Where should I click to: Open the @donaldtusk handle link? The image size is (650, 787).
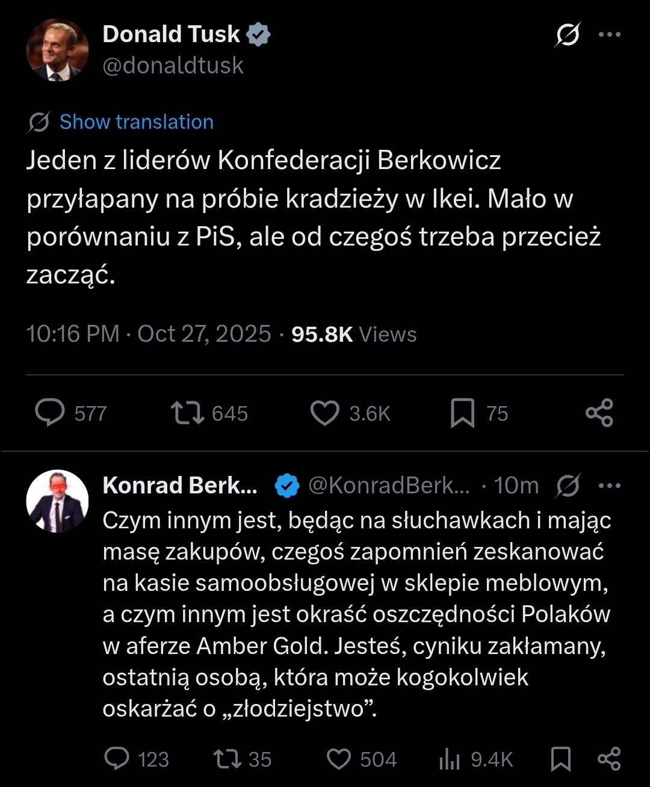[x=173, y=66]
